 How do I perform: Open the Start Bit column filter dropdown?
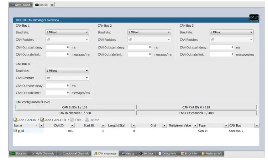(103, 125)
